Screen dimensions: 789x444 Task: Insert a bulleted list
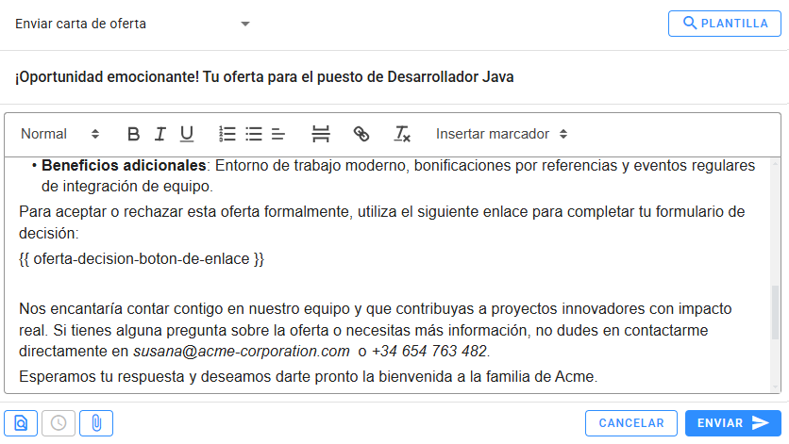pyautogui.click(x=254, y=134)
